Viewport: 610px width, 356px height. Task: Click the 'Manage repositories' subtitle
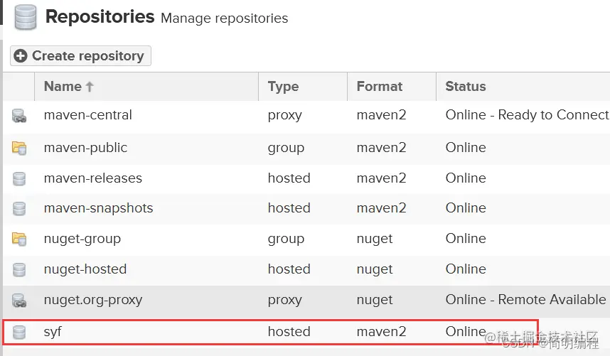(x=224, y=18)
